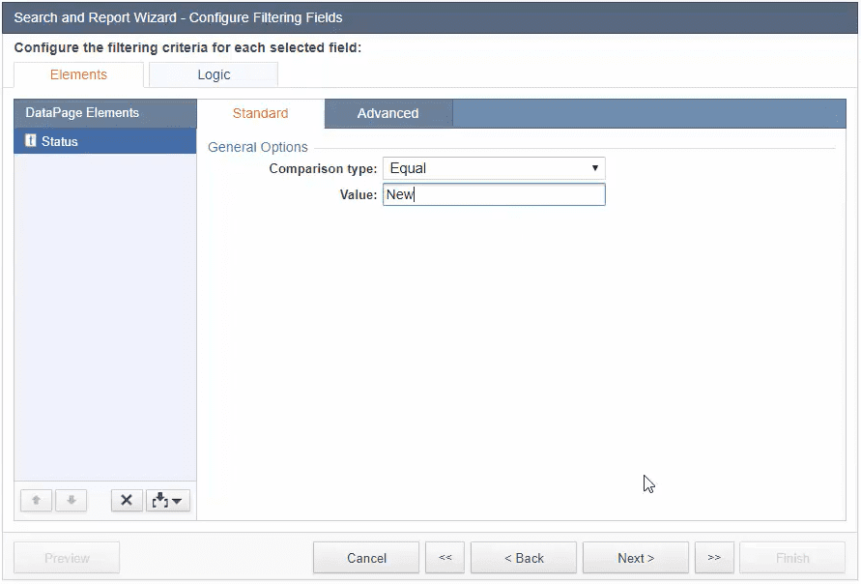Select Status in DataPage Elements list
Screen dimensions: 861x584
(x=60, y=141)
